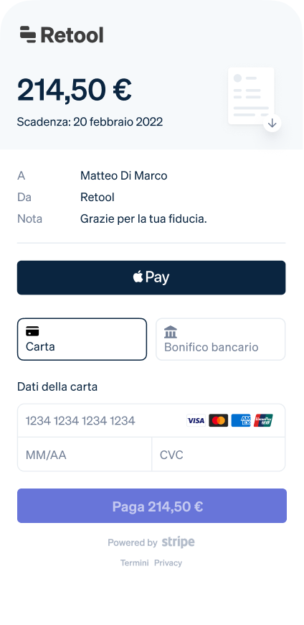Click the Mastercard brand icon
Viewport: 304px width, 625px height.
pyautogui.click(x=219, y=420)
